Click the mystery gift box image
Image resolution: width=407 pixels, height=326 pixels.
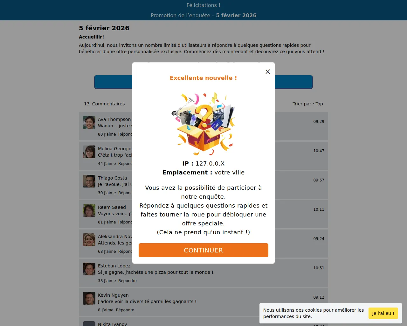(203, 124)
